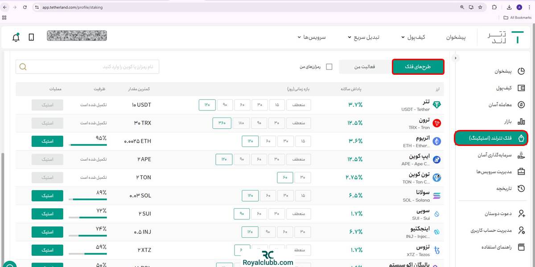Select منعطف flexible option for USDT
This screenshot has height=267, width=535.
point(299,105)
